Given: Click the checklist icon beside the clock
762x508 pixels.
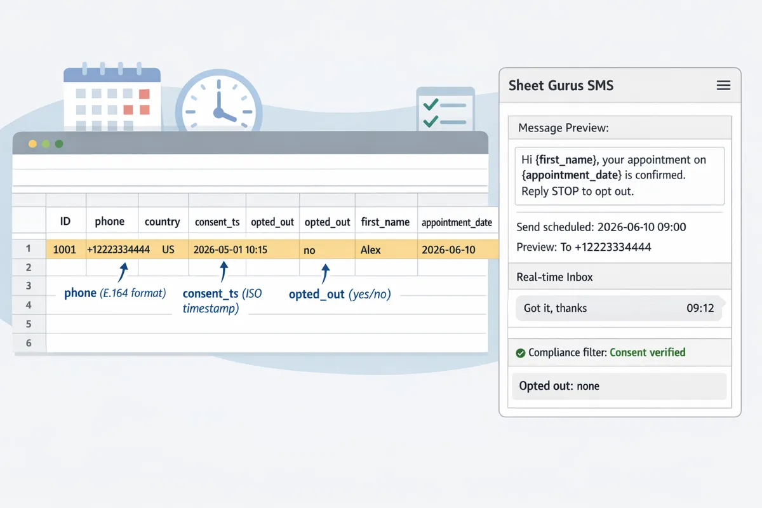Looking at the screenshot, I should (x=445, y=110).
